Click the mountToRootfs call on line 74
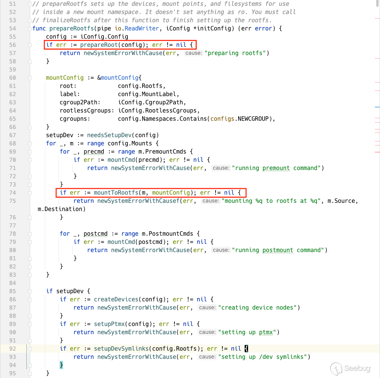 (x=116, y=193)
